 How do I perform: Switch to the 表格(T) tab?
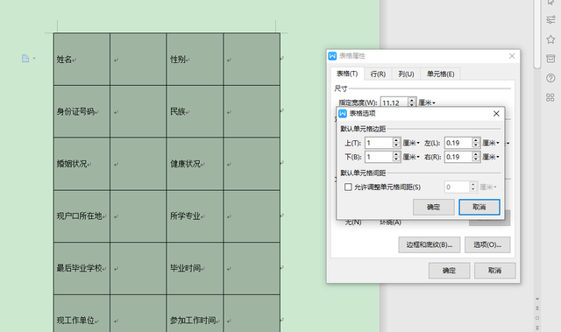347,74
